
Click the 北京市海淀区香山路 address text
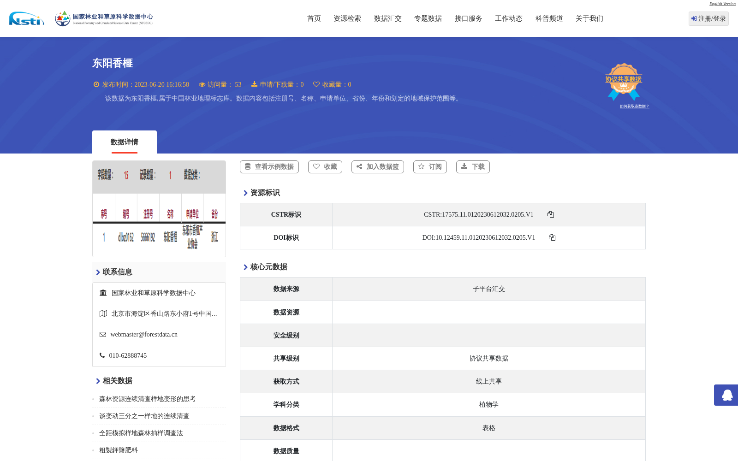tap(165, 313)
